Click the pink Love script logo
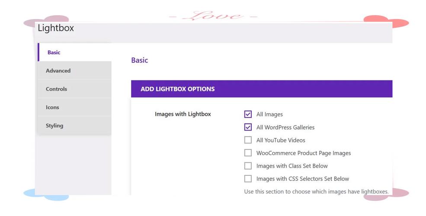The width and height of the screenshot is (426, 216). (x=214, y=16)
